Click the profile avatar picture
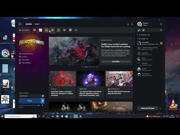180x135 pixels. click(139, 24)
